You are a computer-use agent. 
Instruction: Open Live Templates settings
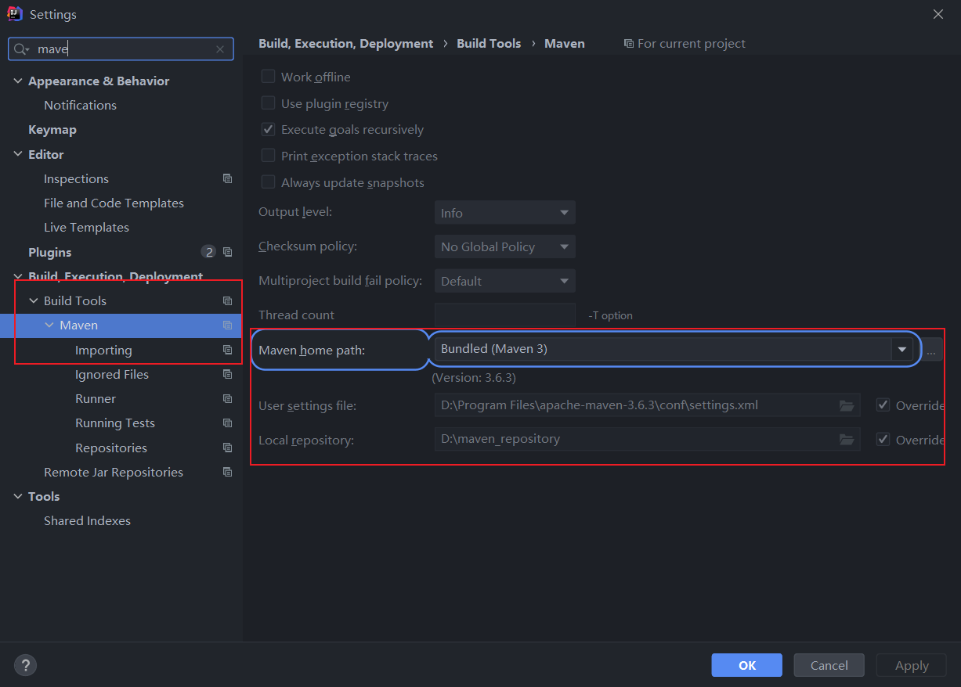[x=86, y=227]
